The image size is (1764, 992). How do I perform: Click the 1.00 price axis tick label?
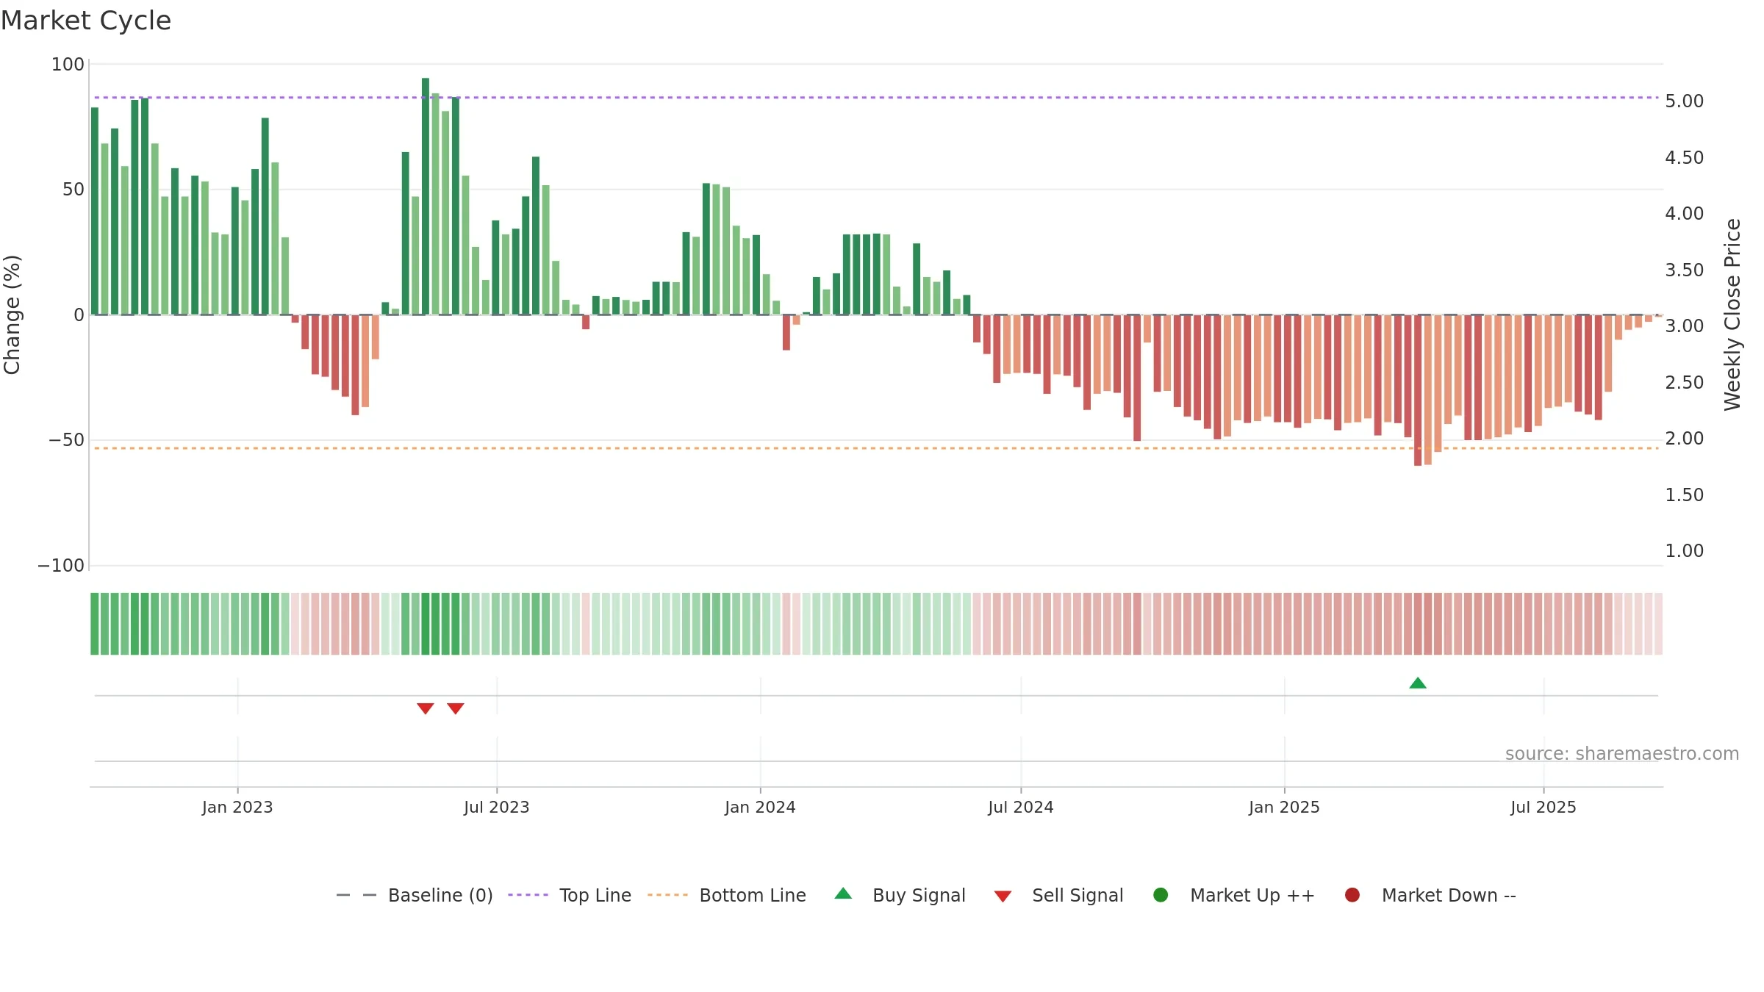[1685, 551]
